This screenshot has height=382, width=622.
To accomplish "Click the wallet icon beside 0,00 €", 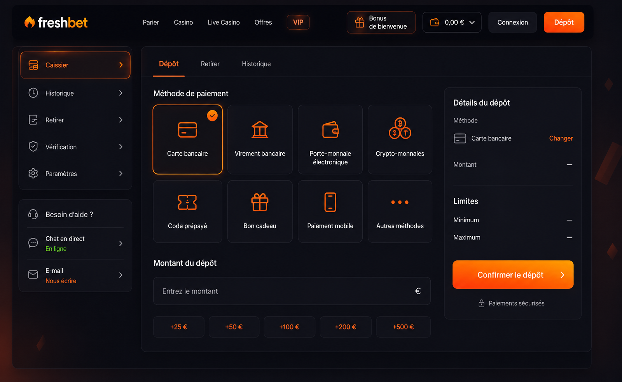I will (x=435, y=23).
